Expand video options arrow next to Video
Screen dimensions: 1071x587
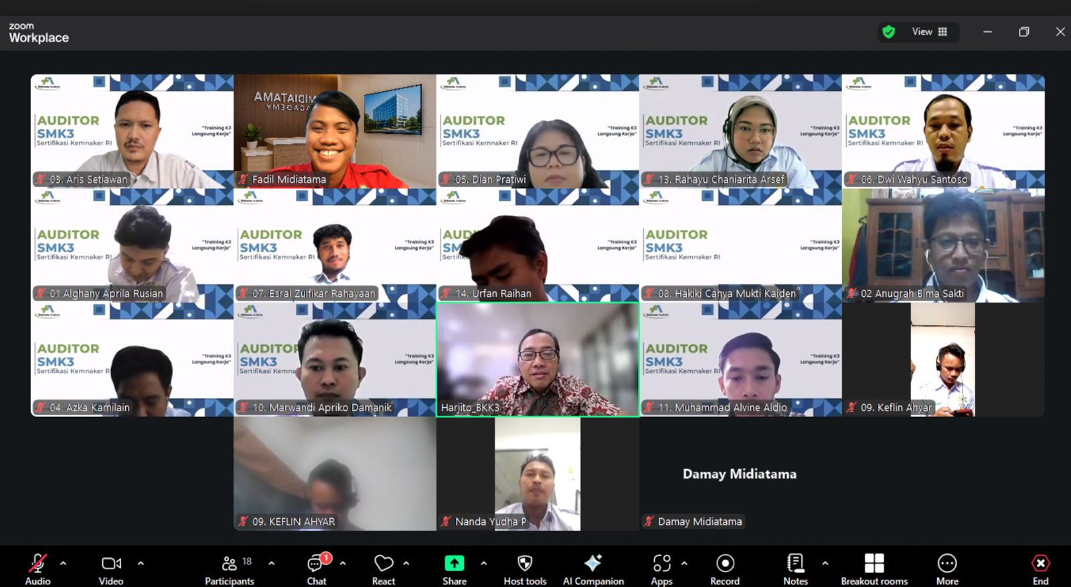(141, 564)
